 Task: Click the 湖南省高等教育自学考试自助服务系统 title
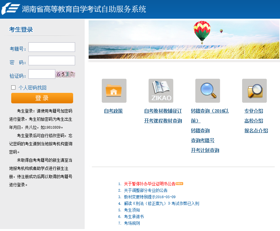[84, 9]
